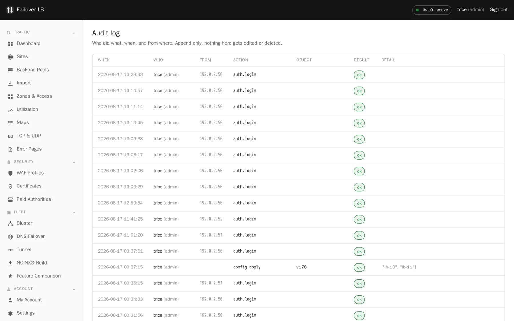Click the Import download icon
The image size is (514, 321).
10,83
